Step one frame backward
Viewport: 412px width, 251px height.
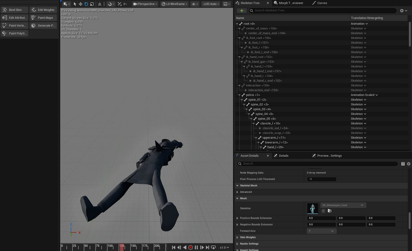tap(179, 247)
